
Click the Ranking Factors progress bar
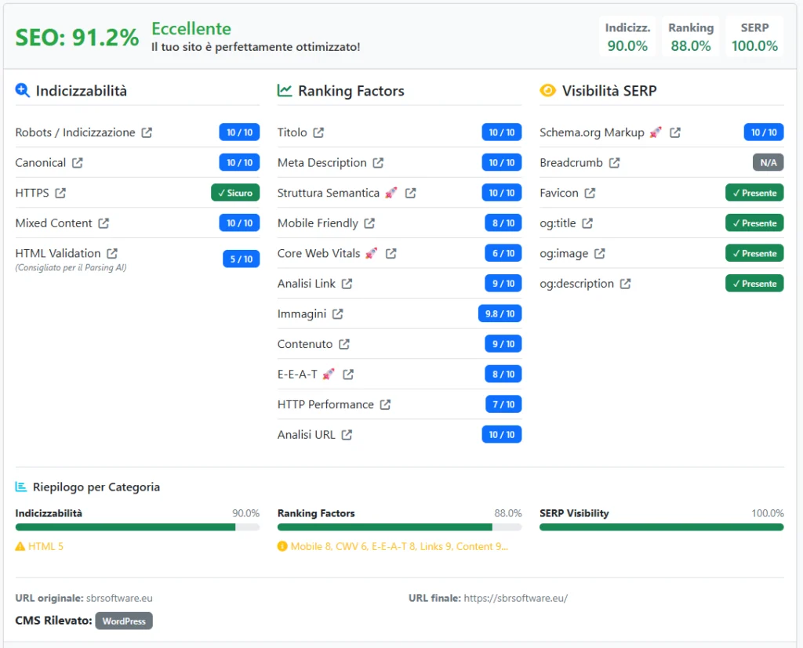(399, 527)
